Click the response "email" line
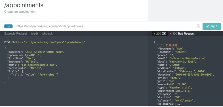Image resolution: width=223 pixels, height=107 pixels. pos(182,58)
